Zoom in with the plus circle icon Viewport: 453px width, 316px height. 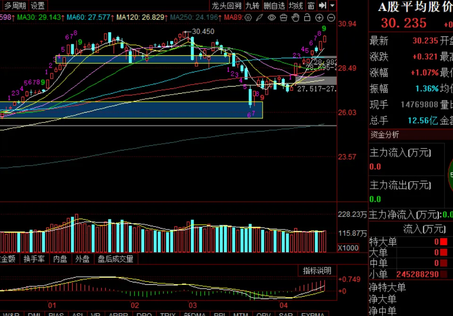pos(319,18)
